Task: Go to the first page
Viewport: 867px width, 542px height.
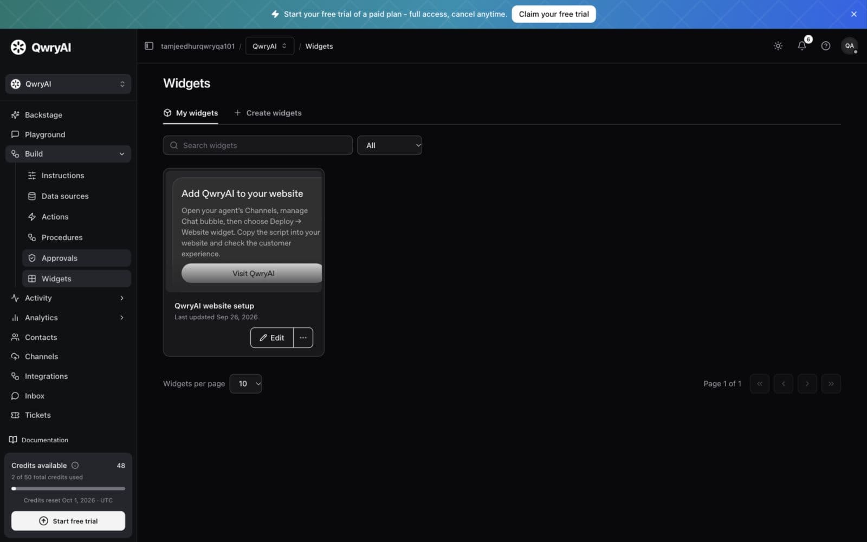Action: [760, 384]
